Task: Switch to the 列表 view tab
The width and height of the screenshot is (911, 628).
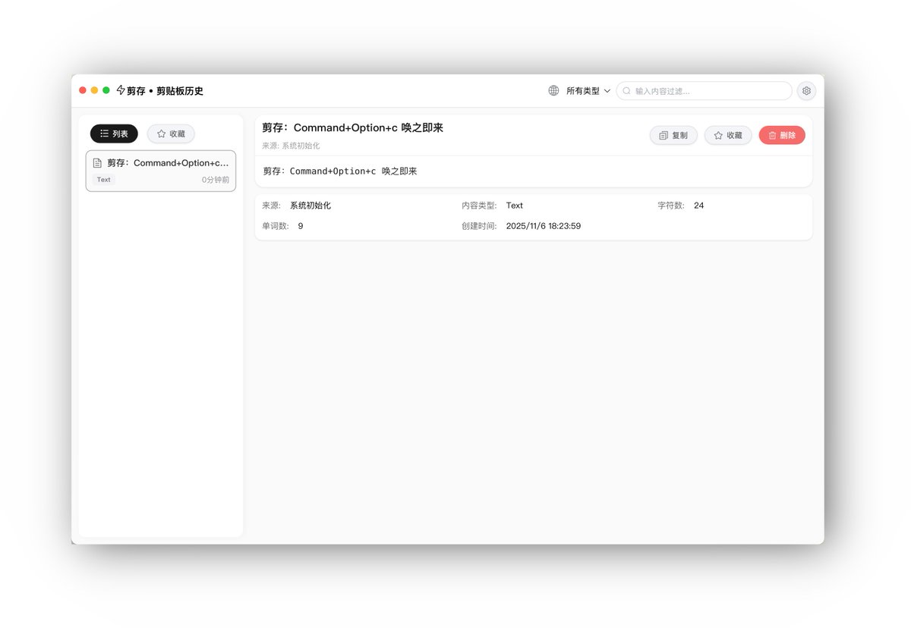Action: point(114,133)
